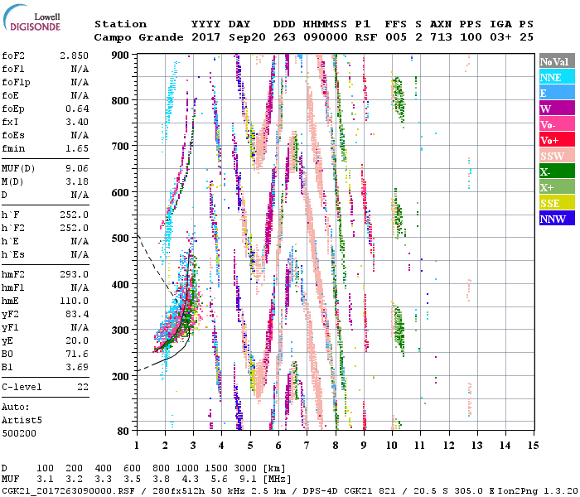Select the Vo- pink legend swatch

pos(557,124)
